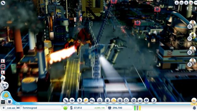Open the Waste Disposal trash-can menu
The image size is (197, 111).
pyautogui.click(x=107, y=101)
